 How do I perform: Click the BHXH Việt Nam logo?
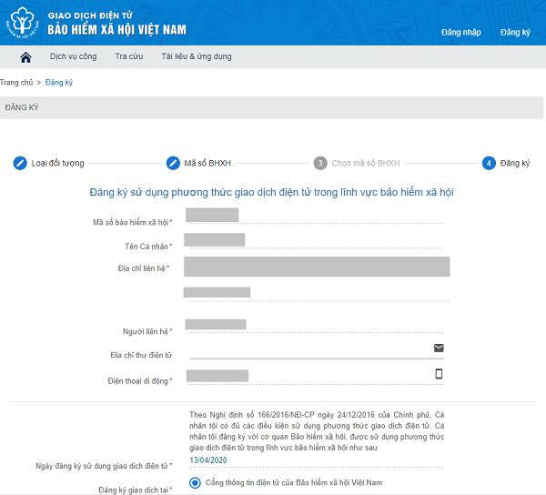pyautogui.click(x=22, y=22)
